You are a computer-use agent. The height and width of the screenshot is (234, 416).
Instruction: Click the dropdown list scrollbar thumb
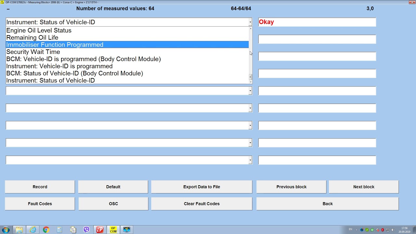[250, 77]
